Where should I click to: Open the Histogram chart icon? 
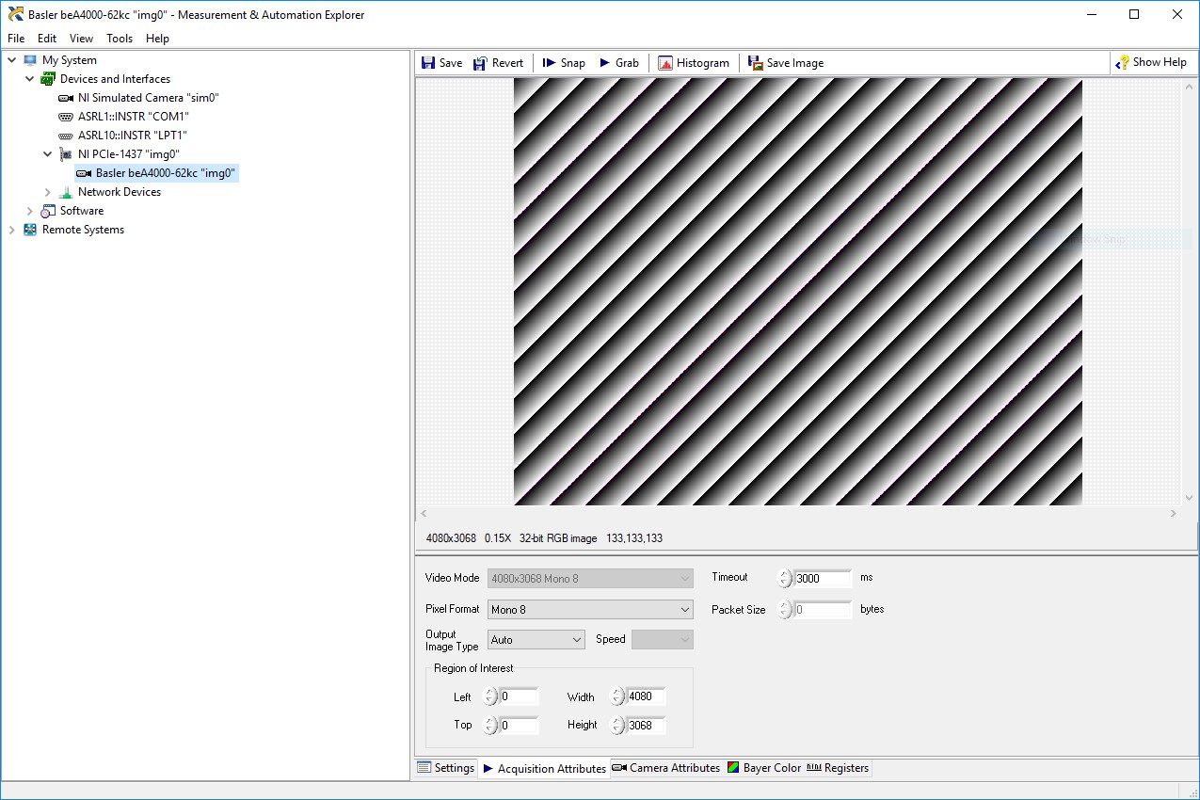point(665,63)
